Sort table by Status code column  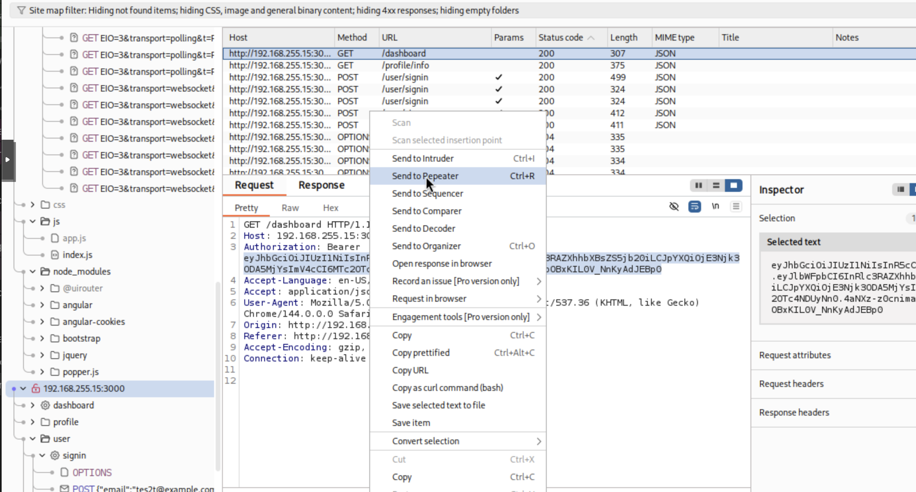[561, 37]
